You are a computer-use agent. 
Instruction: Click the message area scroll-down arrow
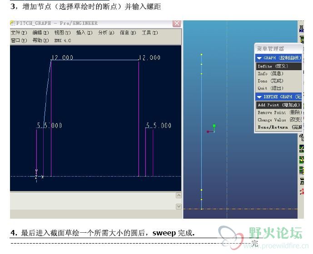(x=179, y=206)
